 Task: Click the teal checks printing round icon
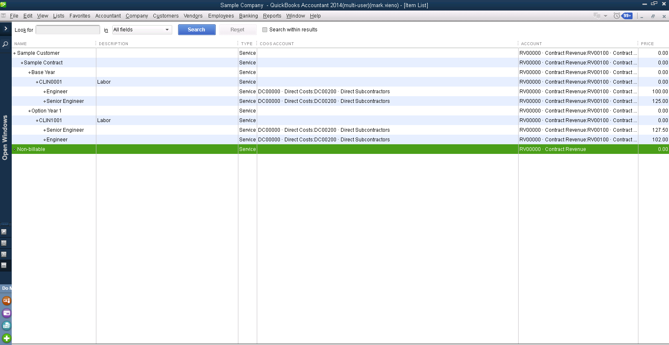[7, 326]
